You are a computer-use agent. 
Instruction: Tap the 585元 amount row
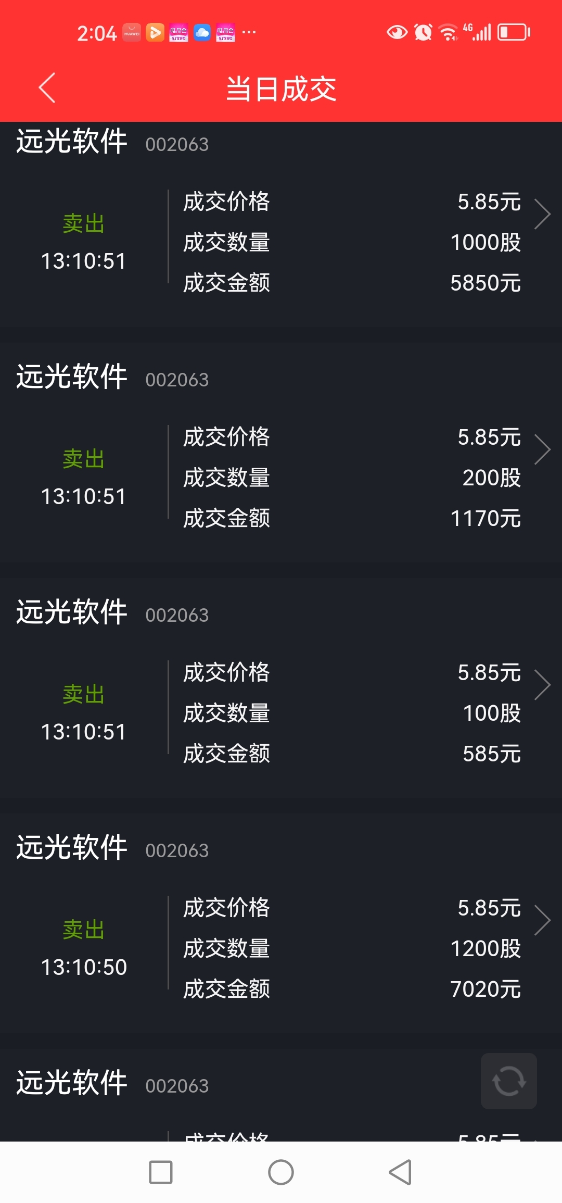352,754
